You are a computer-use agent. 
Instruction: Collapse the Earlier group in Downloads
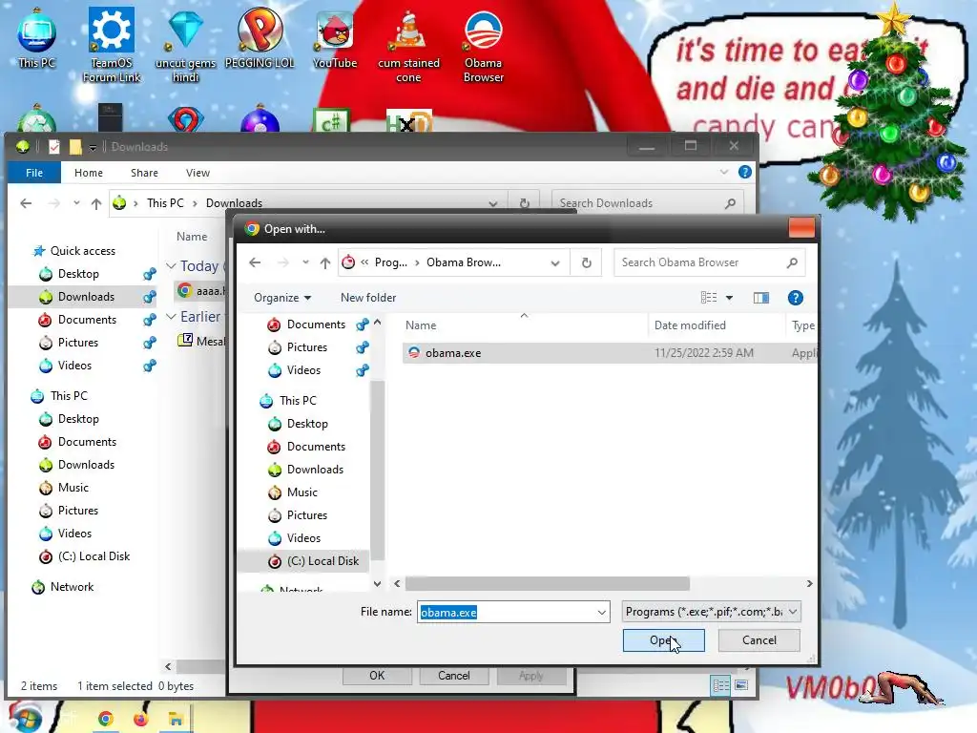pos(170,317)
